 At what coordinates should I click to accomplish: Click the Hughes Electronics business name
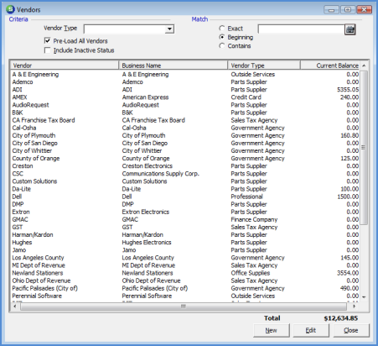(x=147, y=243)
